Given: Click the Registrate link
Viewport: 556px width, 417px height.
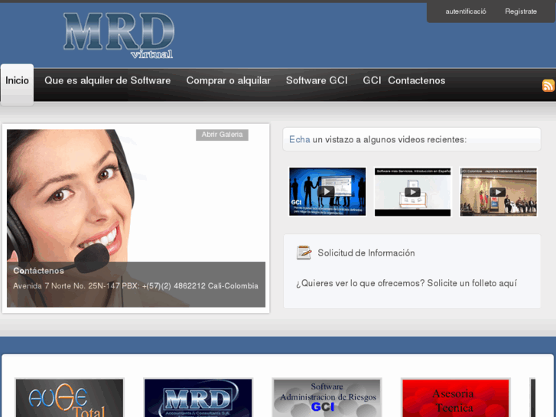Looking at the screenshot, I should [521, 11].
